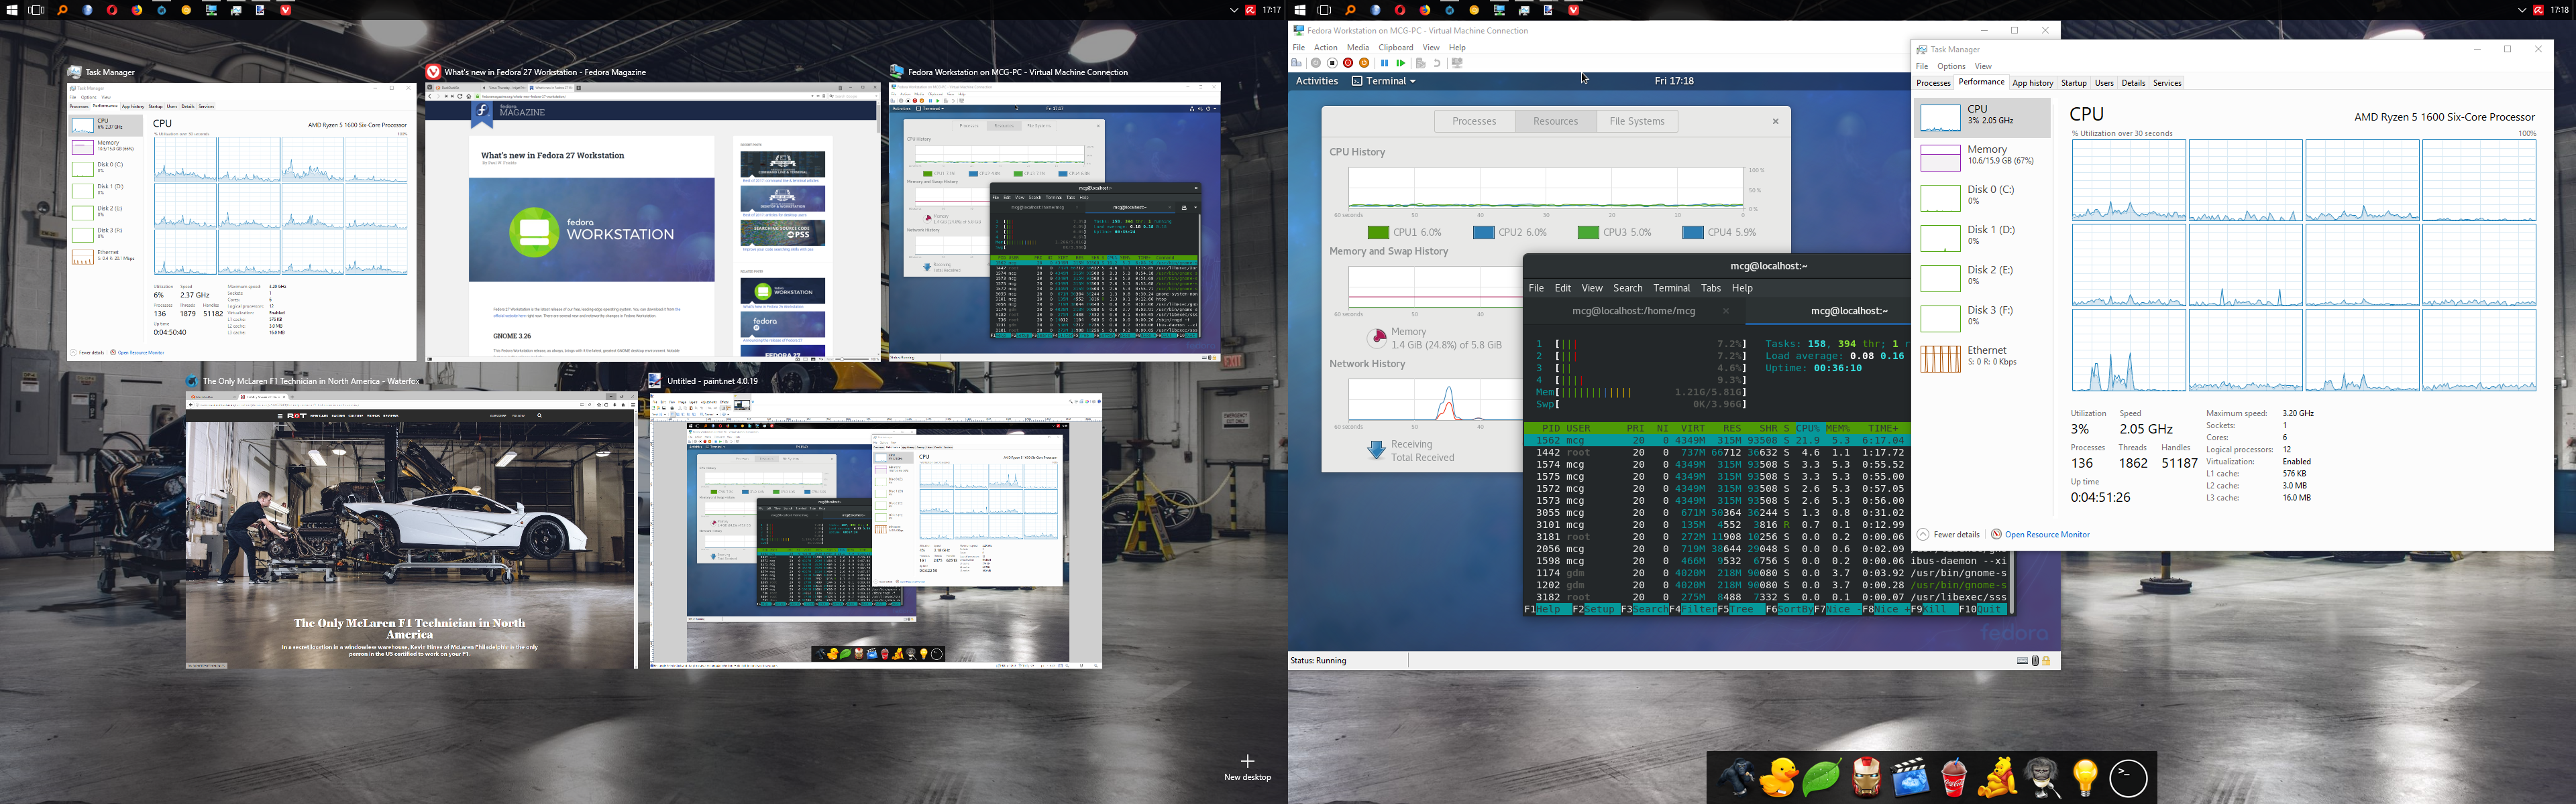Click the Activities button in GNOME top bar
2576x804 pixels.
(1316, 81)
